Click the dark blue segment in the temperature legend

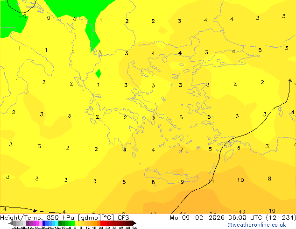click(44, 223)
